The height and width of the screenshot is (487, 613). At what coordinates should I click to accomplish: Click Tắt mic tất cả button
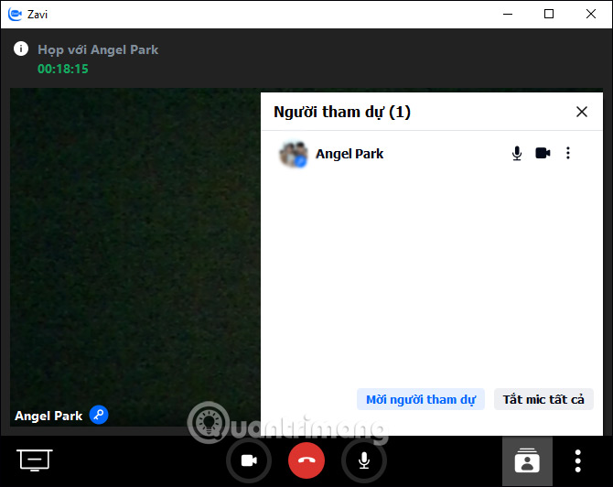[543, 399]
